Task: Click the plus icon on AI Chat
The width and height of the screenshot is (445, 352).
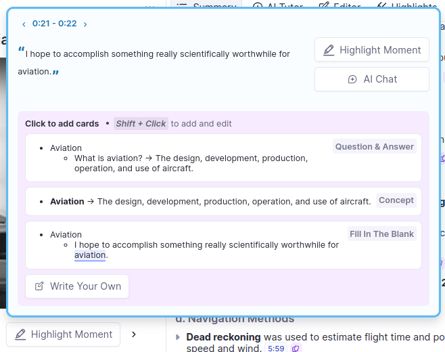Action: [352, 79]
